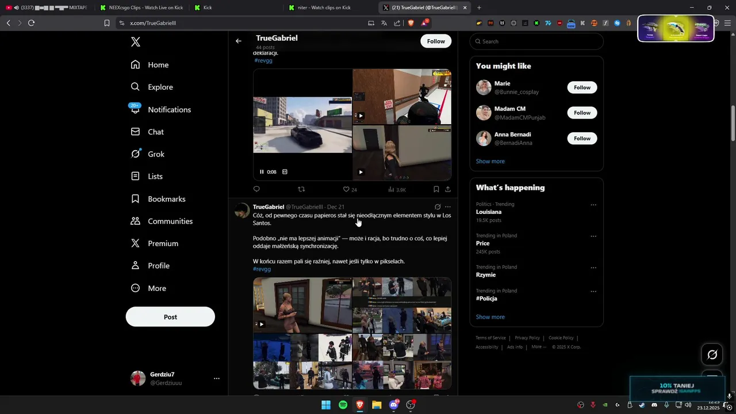The width and height of the screenshot is (736, 414).
Task: Open volume control in system tray
Action: click(688, 405)
